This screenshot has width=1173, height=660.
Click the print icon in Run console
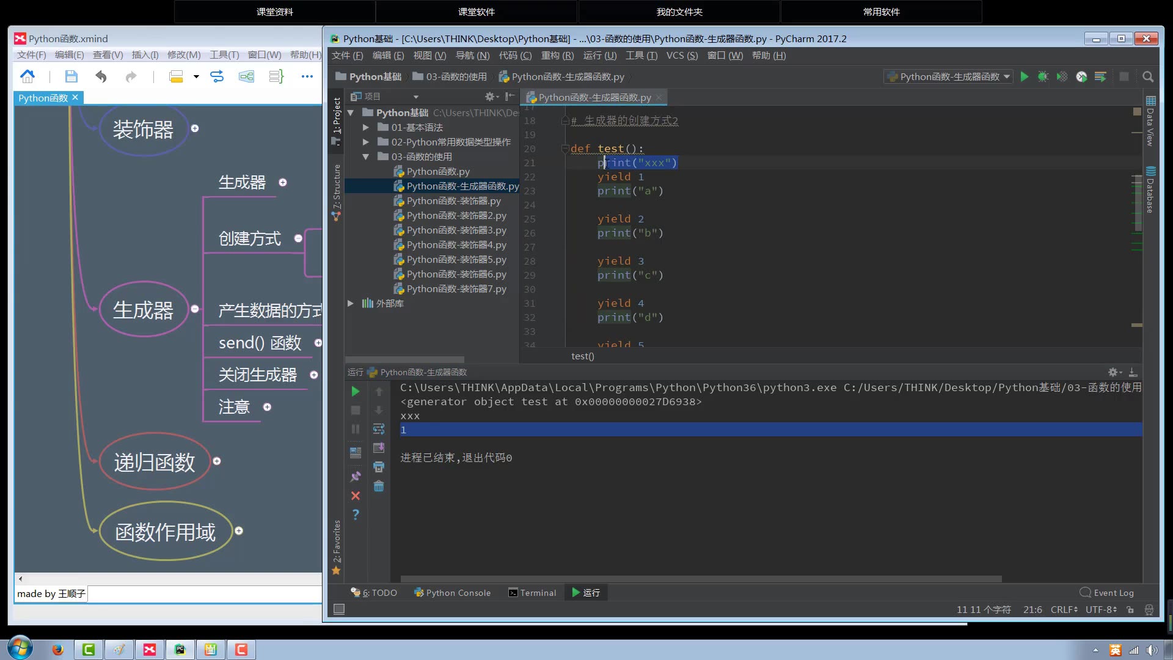tap(379, 467)
